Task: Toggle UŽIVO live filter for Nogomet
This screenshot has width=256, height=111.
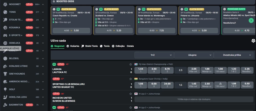Action: [29, 5]
